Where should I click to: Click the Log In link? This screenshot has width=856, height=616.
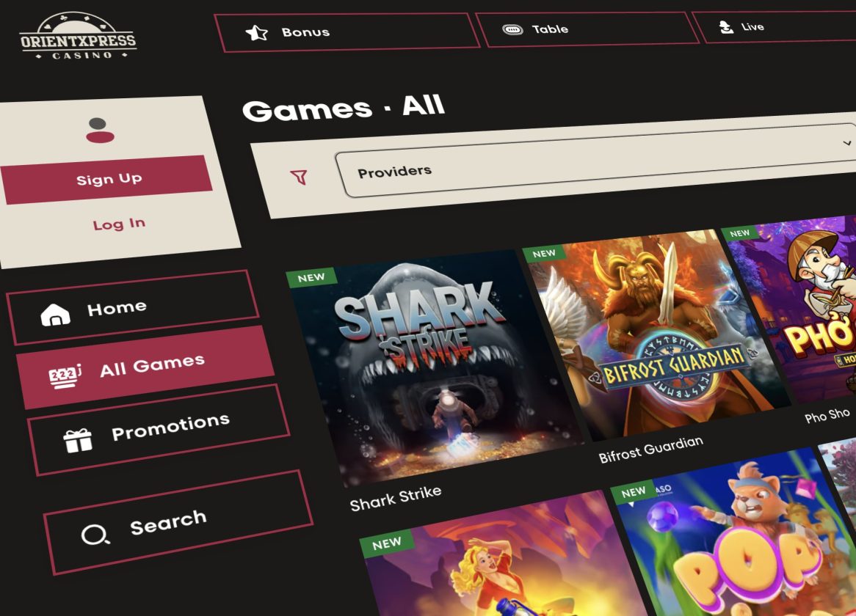click(119, 224)
